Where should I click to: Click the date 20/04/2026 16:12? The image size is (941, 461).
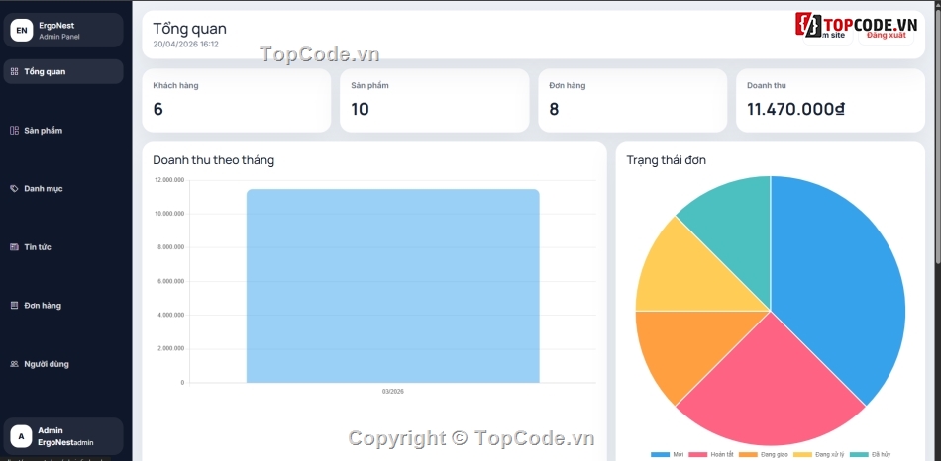pyautogui.click(x=185, y=45)
